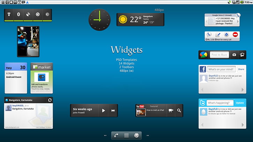
Task: Open the app drawer grid icon
Action: (126, 135)
